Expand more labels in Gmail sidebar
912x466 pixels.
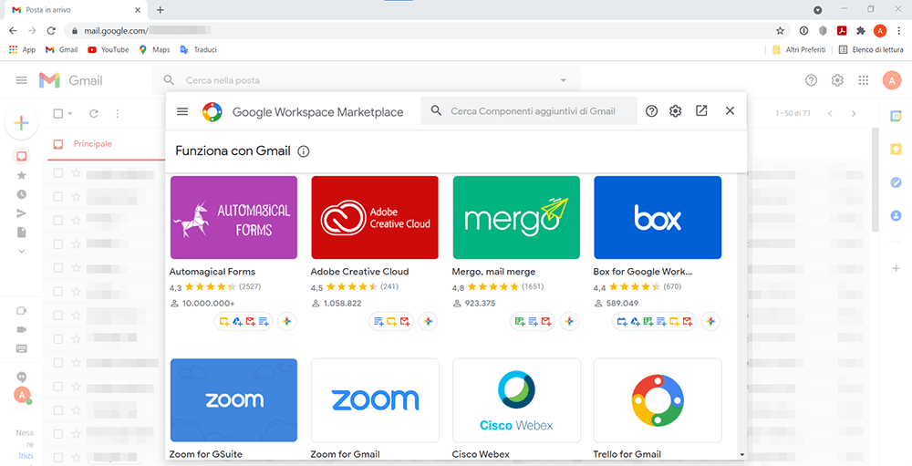pos(22,252)
